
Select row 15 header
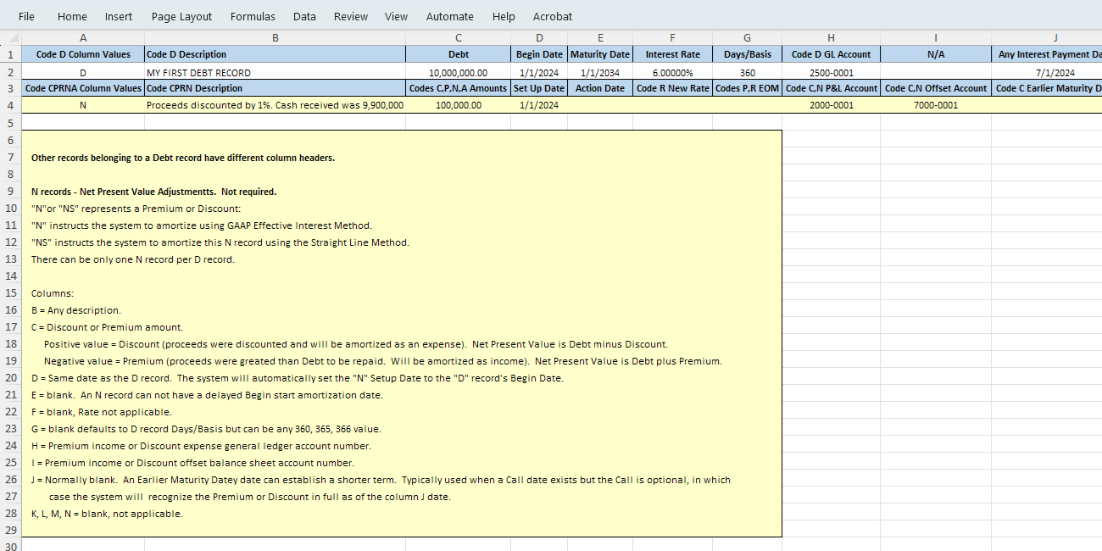tap(11, 292)
